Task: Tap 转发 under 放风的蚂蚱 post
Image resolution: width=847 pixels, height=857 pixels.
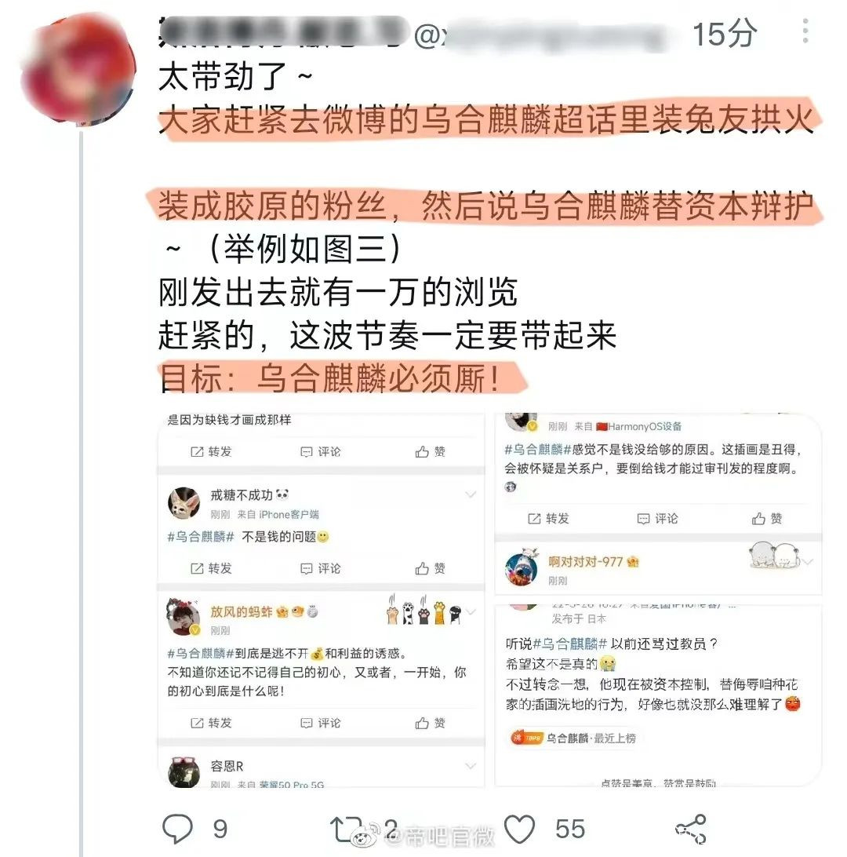Action: (x=211, y=723)
